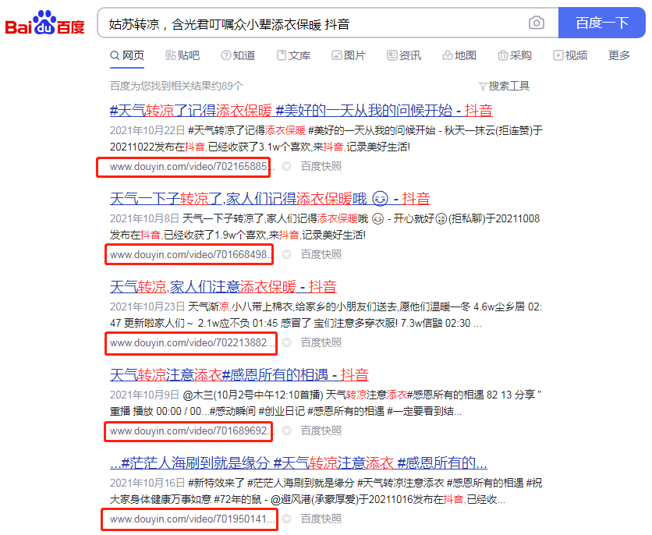
Task: Click dropdown arrow beside 701668498 URL
Action: (x=286, y=254)
